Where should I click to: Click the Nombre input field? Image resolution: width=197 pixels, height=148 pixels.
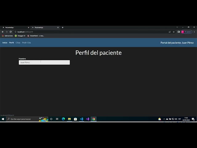pyautogui.click(x=44, y=62)
